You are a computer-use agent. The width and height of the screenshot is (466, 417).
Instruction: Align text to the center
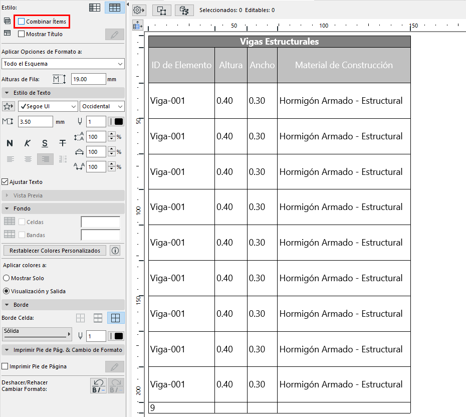tap(28, 159)
